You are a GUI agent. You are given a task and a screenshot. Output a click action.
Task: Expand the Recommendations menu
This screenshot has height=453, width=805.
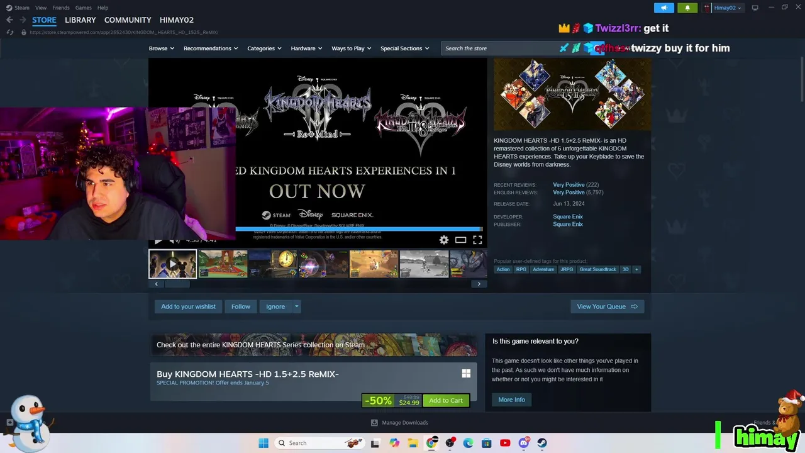pos(211,48)
